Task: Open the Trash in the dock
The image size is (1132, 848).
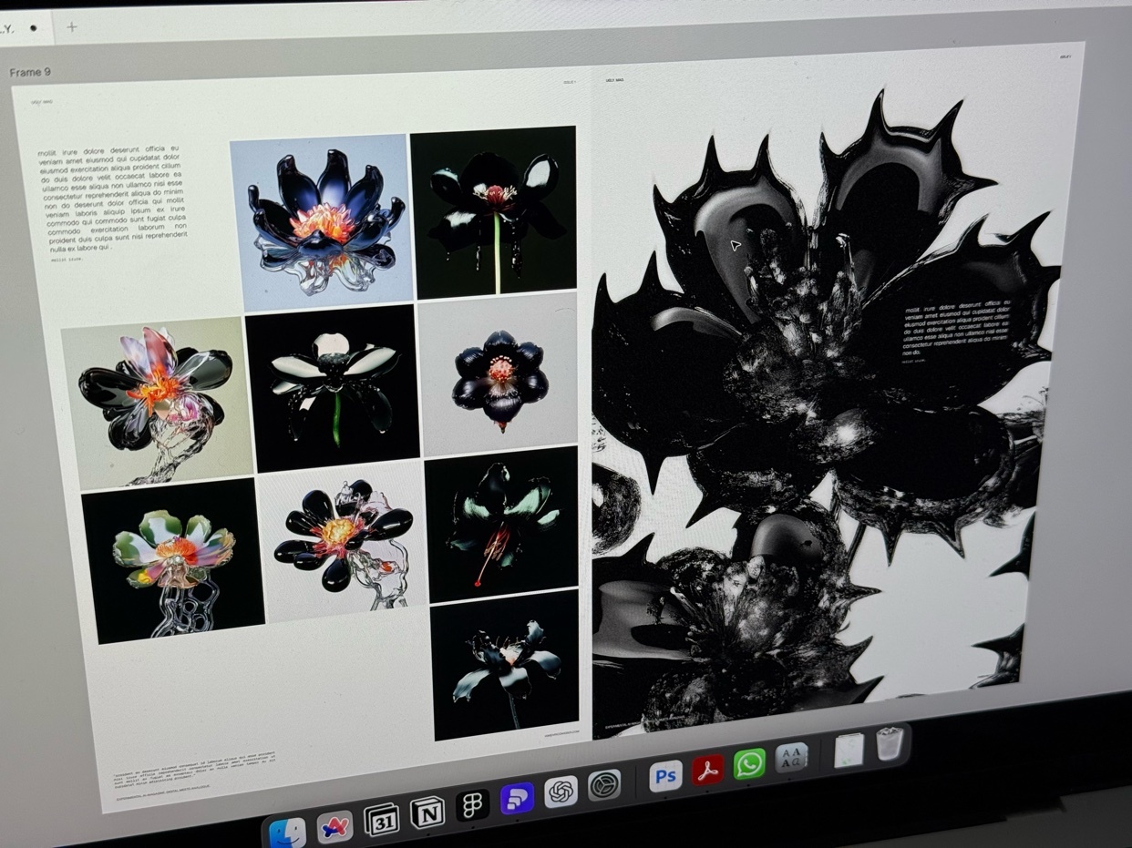Action: (890, 742)
